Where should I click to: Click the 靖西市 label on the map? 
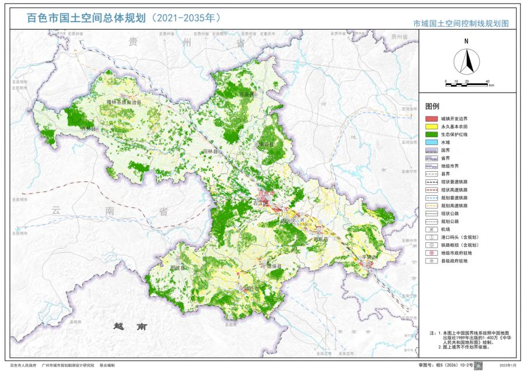251,288
